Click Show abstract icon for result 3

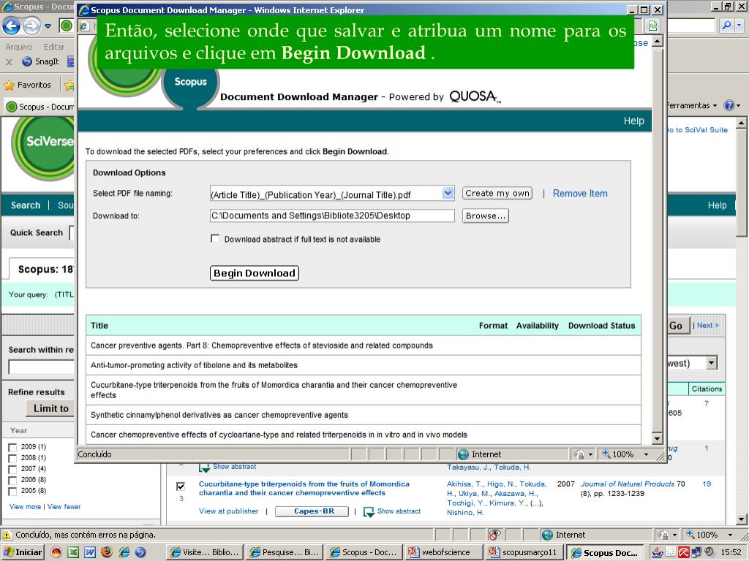point(369,511)
